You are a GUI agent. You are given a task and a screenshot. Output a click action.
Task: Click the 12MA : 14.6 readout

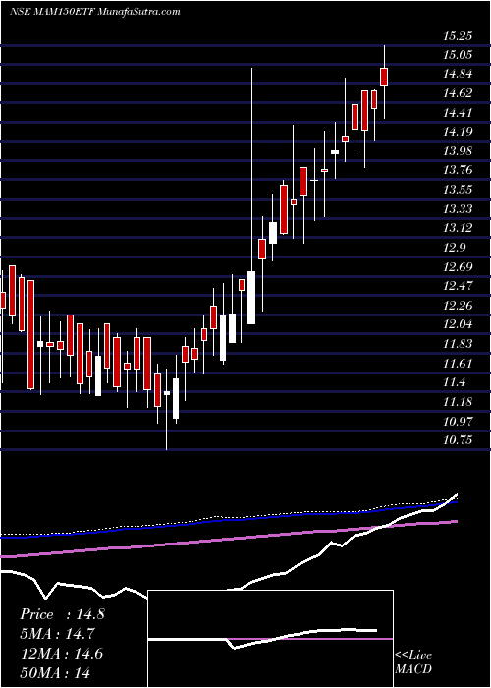tap(62, 653)
